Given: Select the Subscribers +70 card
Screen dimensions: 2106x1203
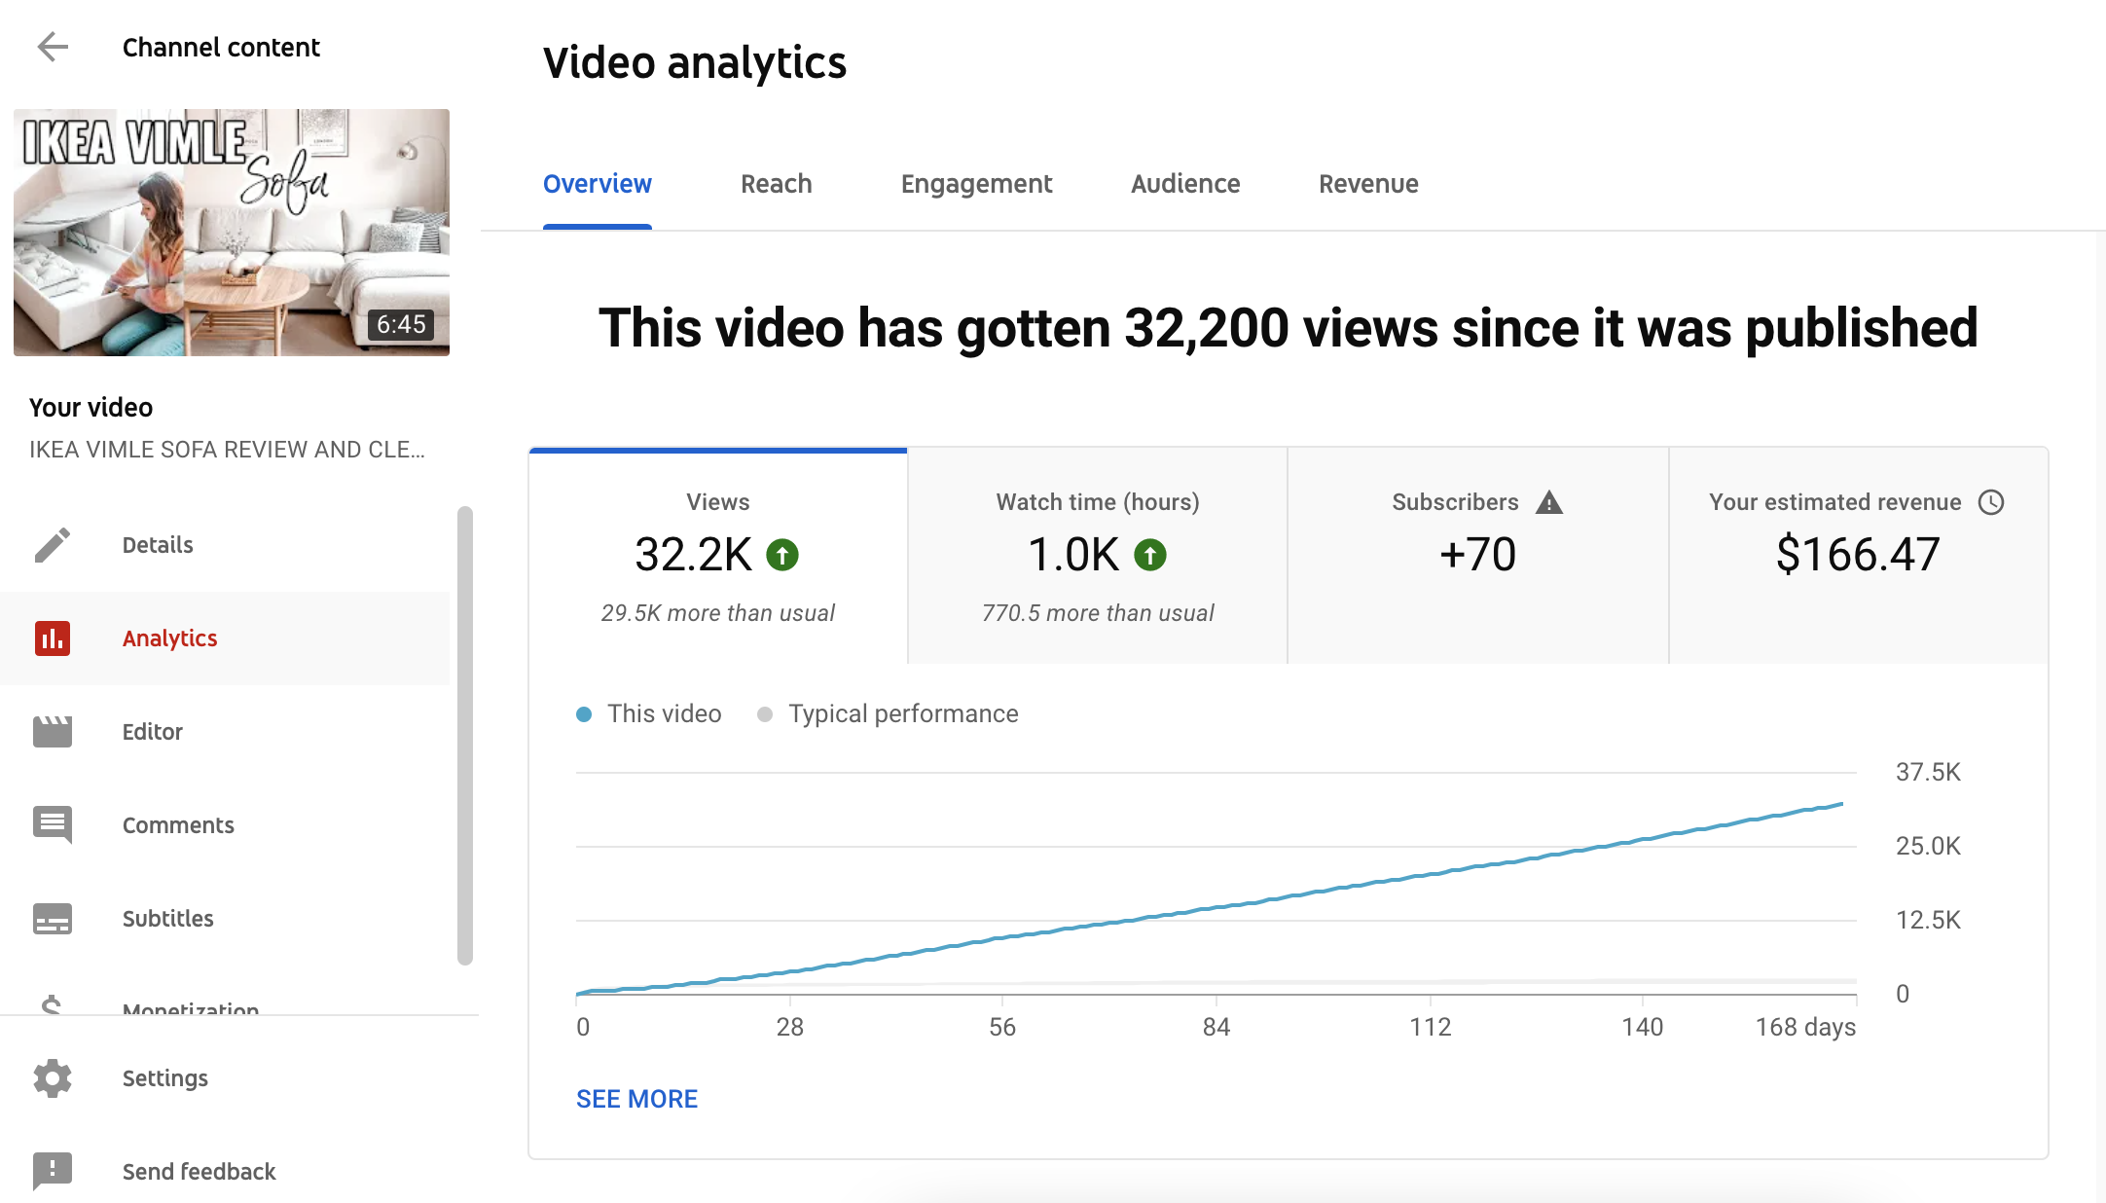Looking at the screenshot, I should click(x=1478, y=557).
